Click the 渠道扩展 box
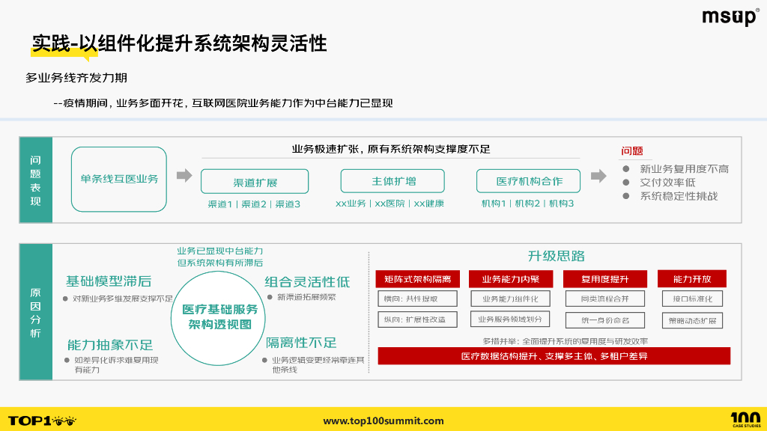The image size is (767, 431). point(255,181)
